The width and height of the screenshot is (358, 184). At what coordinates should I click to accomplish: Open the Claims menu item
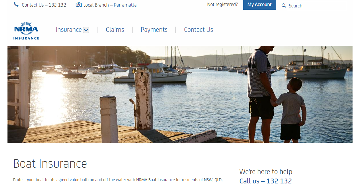(x=115, y=30)
